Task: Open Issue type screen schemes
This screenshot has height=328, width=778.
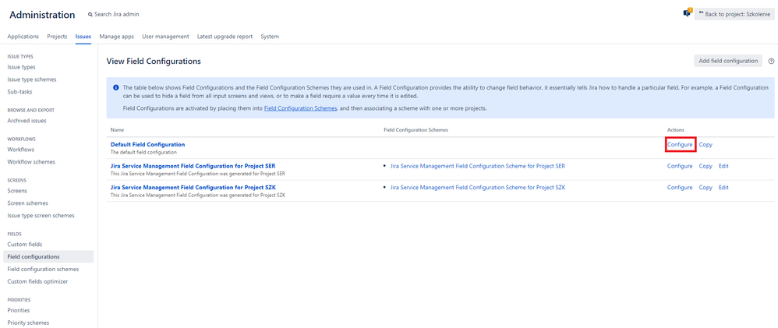Action: [x=41, y=215]
